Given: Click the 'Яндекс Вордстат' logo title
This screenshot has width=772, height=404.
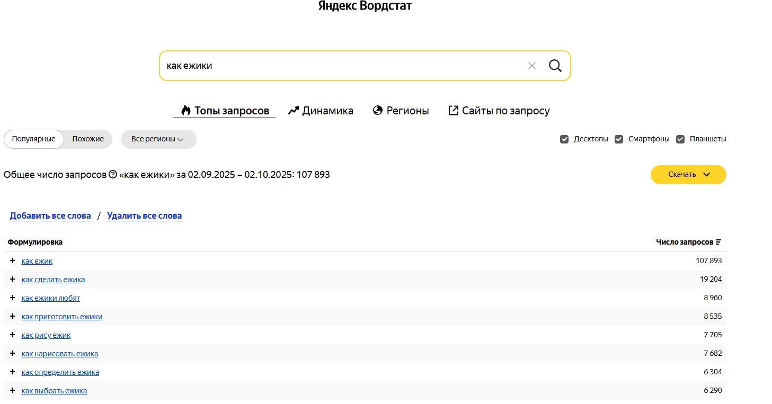Looking at the screenshot, I should [365, 6].
